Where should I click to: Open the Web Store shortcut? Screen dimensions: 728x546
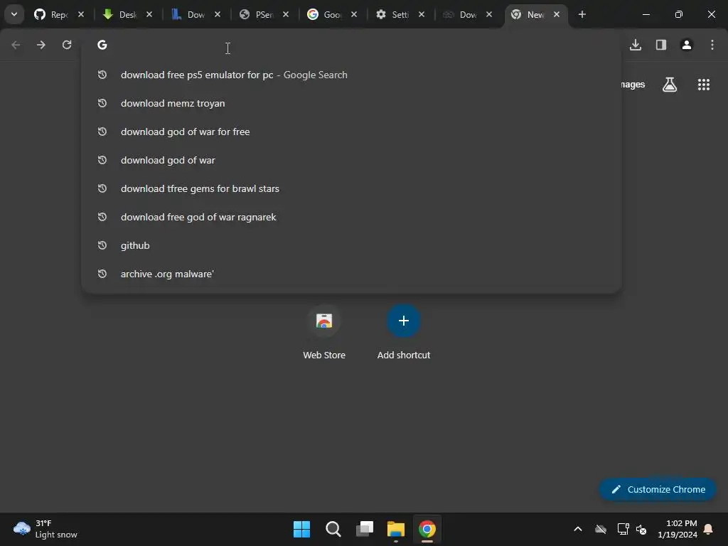324,333
